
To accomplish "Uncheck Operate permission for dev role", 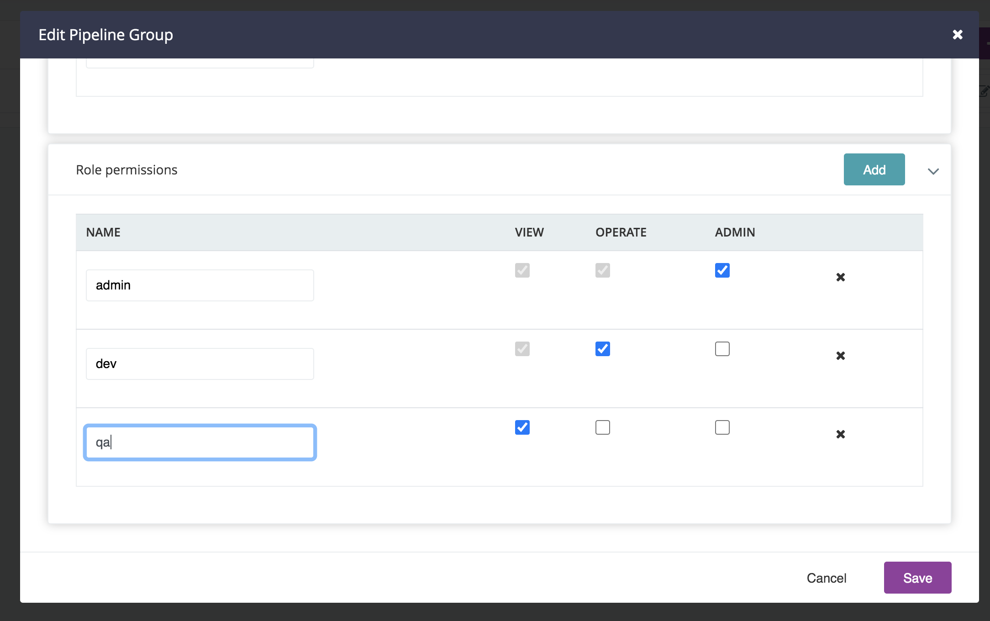I will click(x=603, y=349).
